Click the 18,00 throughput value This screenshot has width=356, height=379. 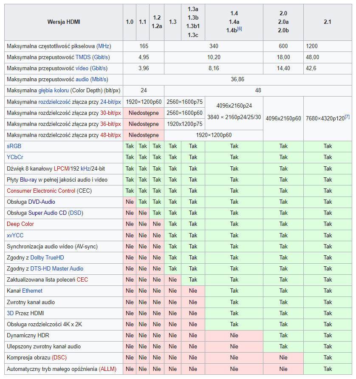point(283,57)
